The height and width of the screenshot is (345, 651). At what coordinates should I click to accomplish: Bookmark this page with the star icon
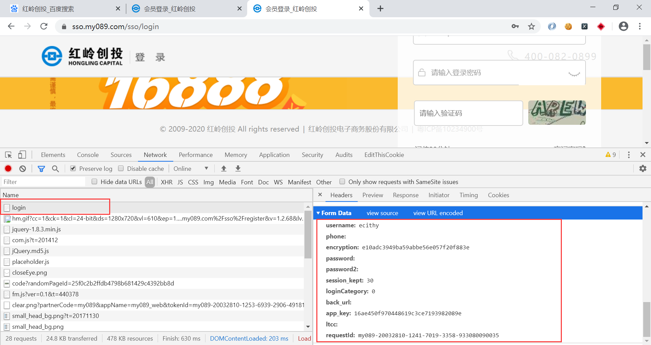tap(531, 26)
